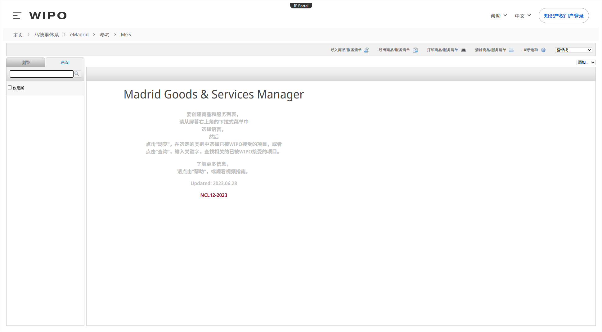Click the WIPO logo
This screenshot has width=602, height=332.
click(48, 16)
